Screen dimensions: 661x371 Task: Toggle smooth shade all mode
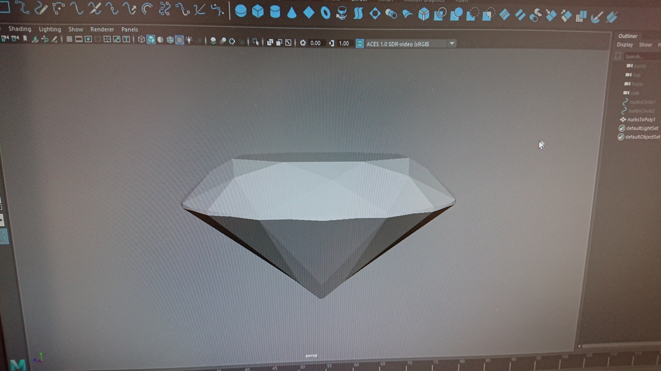coord(151,40)
